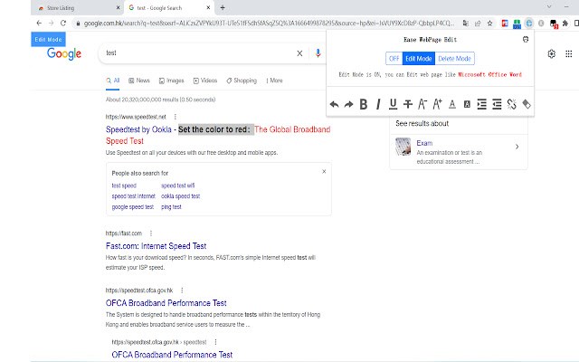Switch to the Images search tab
Screen dimensions: 579x362
click(171, 81)
